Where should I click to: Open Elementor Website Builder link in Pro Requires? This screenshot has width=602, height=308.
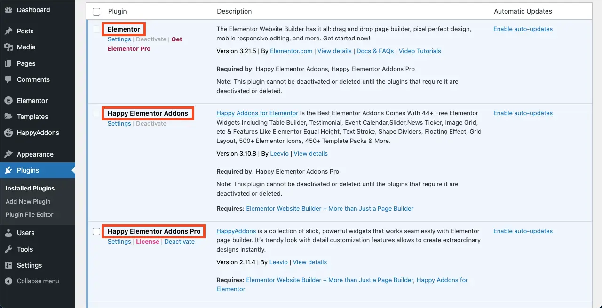tap(330, 280)
